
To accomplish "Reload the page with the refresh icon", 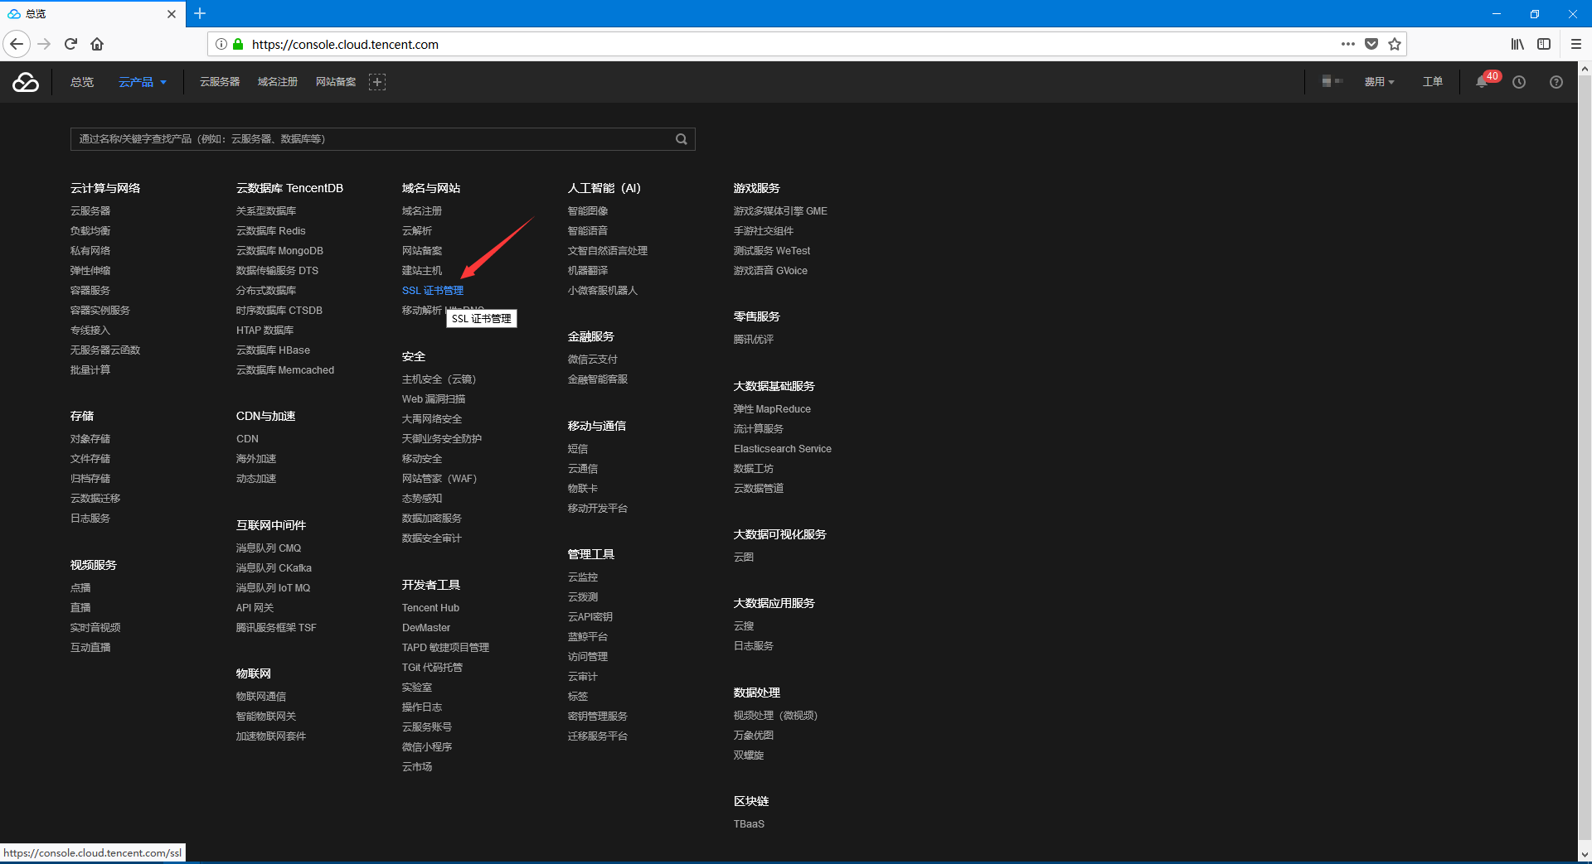I will coord(70,44).
